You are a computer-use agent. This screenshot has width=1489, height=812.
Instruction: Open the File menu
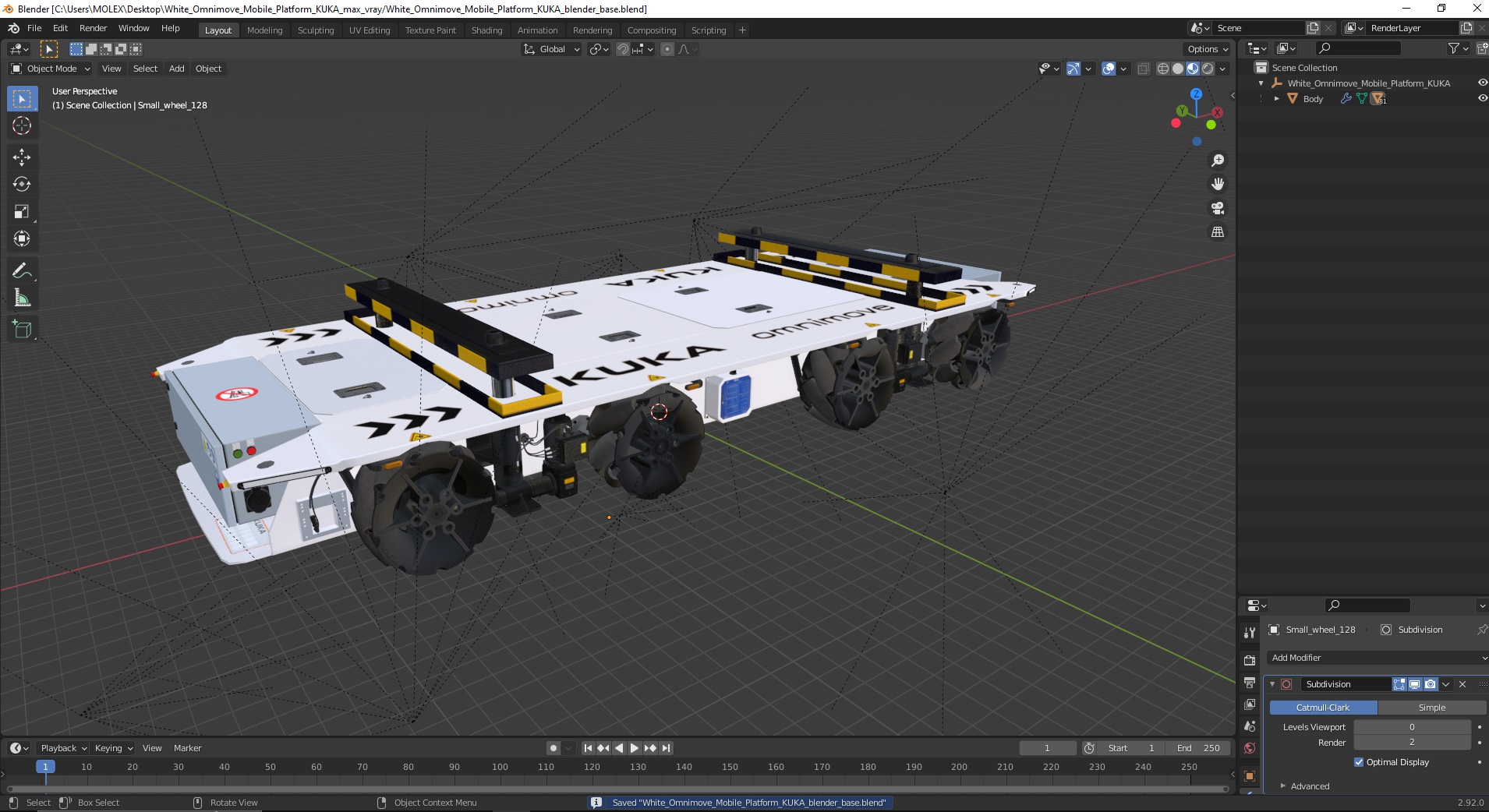tap(34, 28)
